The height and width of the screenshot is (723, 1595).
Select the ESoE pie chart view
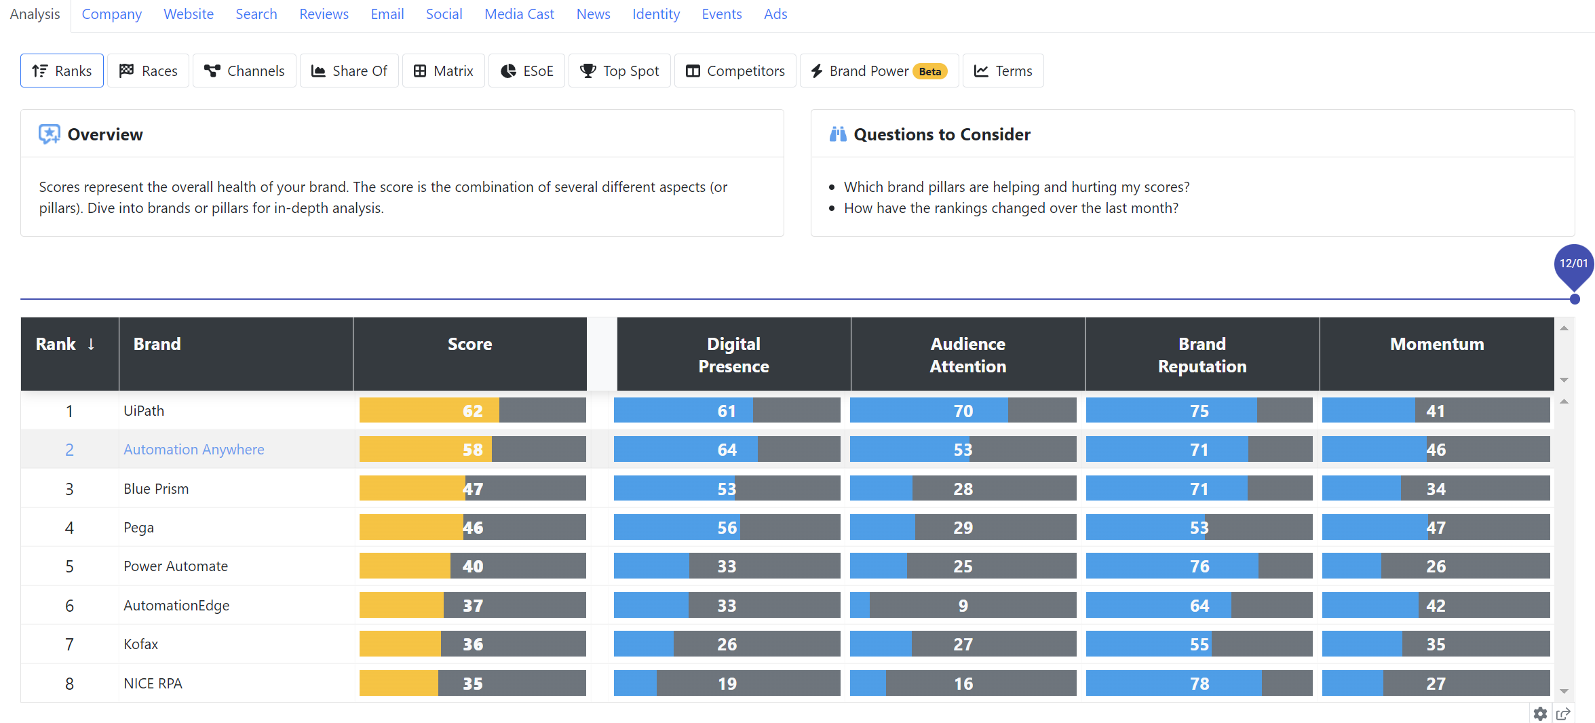tap(526, 71)
